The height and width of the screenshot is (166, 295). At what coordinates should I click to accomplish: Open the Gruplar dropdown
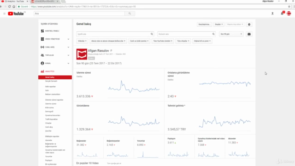(x=218, y=24)
